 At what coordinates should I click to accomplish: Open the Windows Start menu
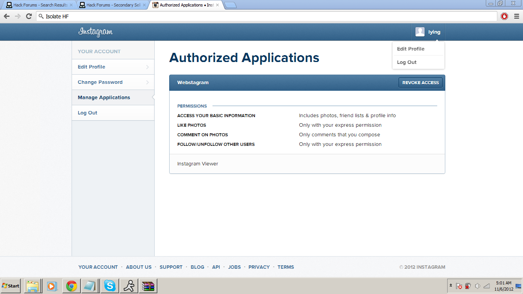click(x=10, y=286)
